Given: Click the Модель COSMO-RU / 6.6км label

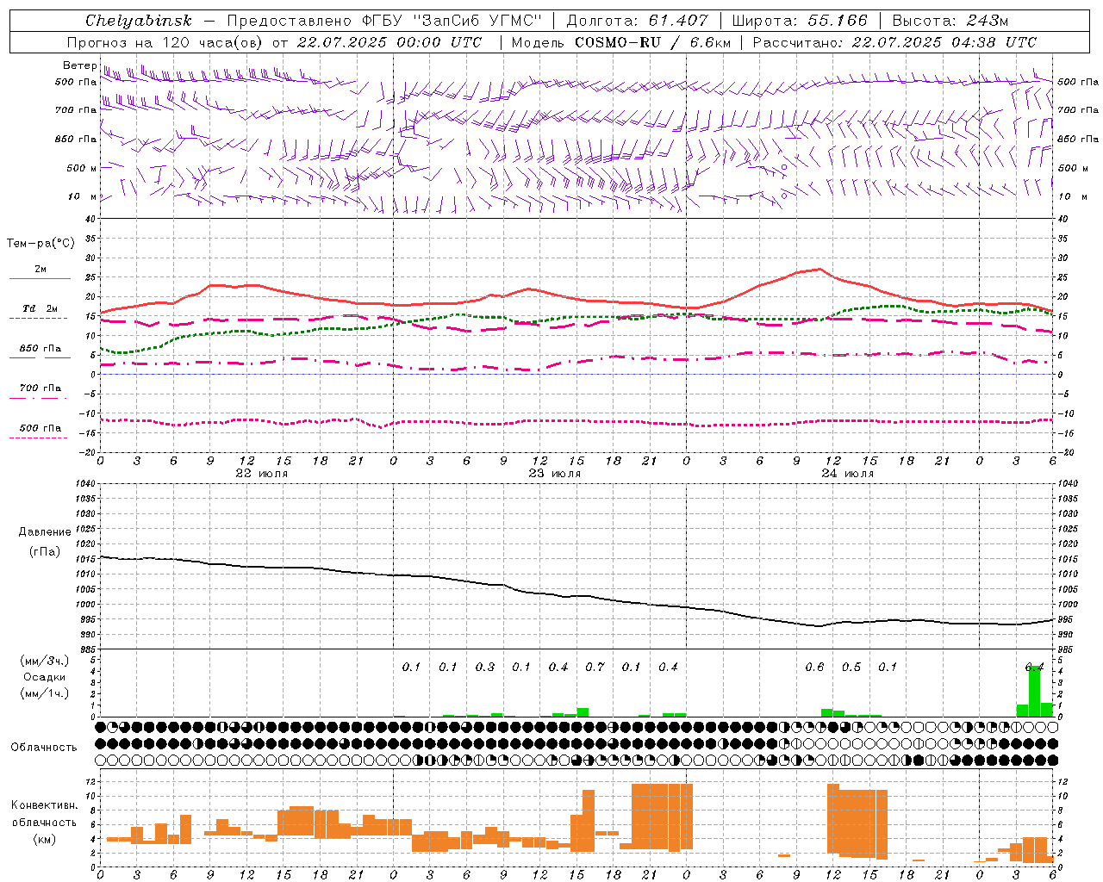Looking at the screenshot, I should pyautogui.click(x=621, y=42).
